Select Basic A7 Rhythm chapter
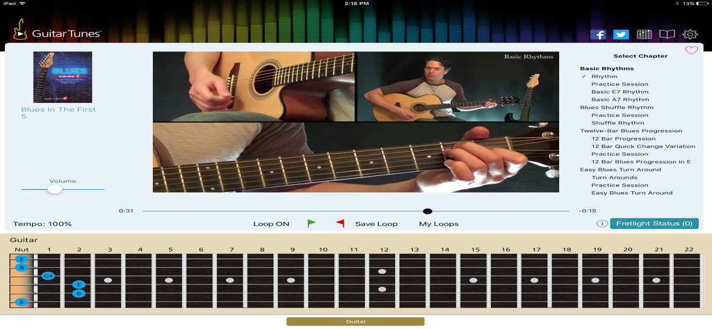This screenshot has width=712, height=329. coord(620,99)
